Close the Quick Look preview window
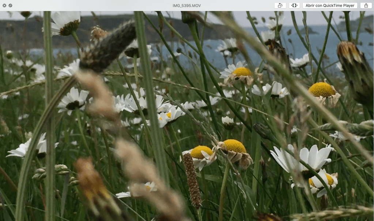Screen dimensions: 374x221 4,5
